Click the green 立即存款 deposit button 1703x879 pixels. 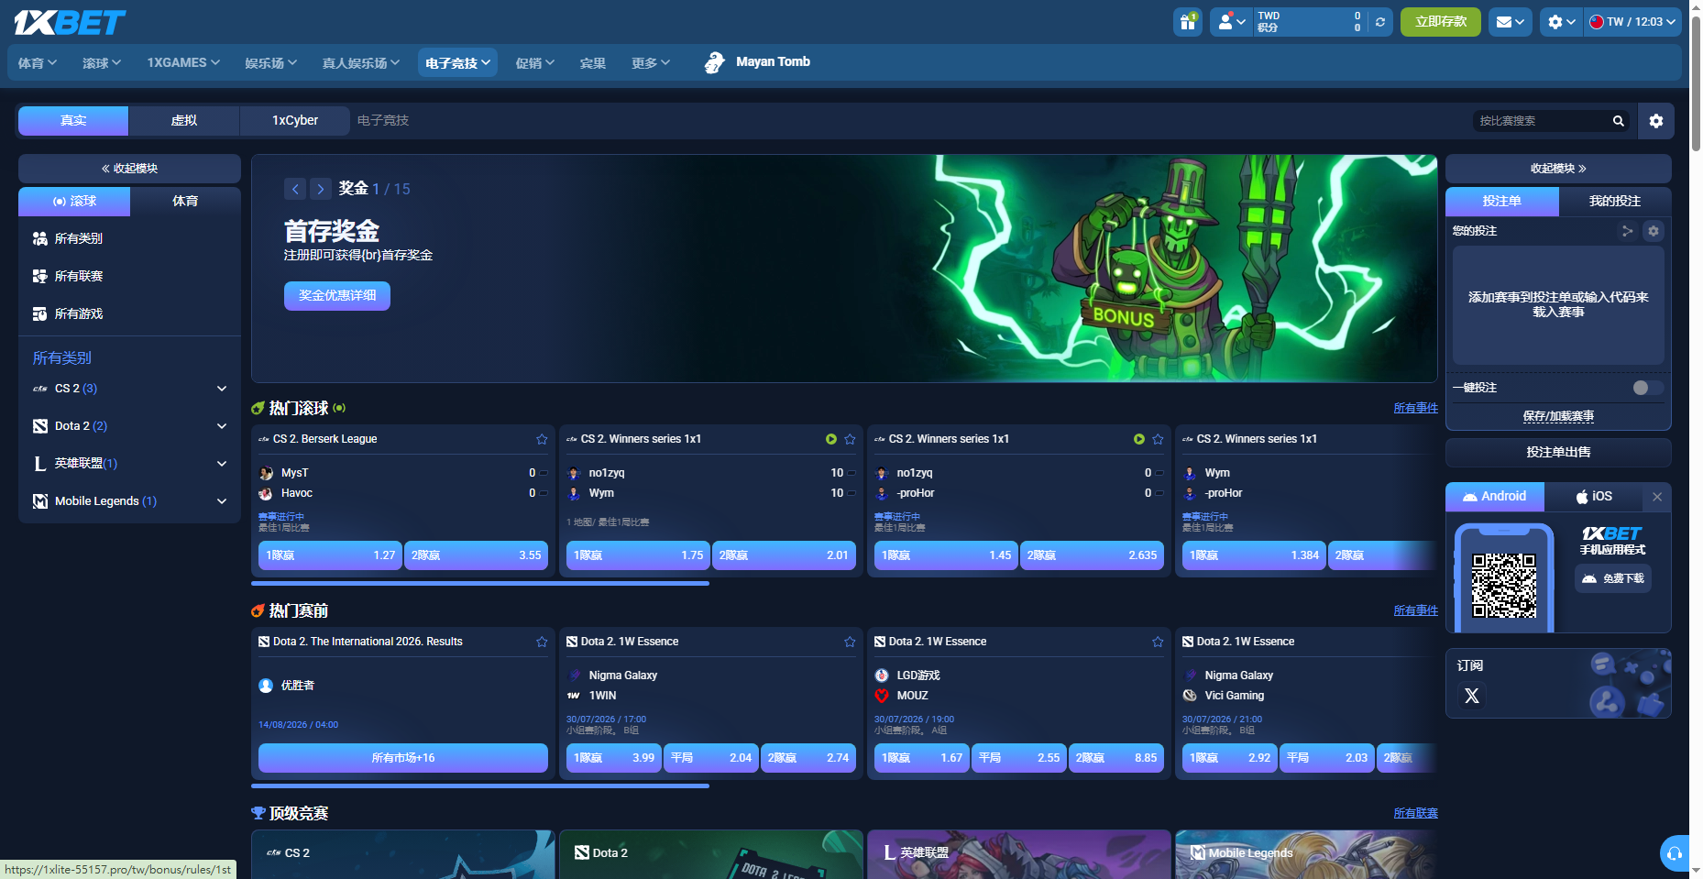(x=1441, y=22)
